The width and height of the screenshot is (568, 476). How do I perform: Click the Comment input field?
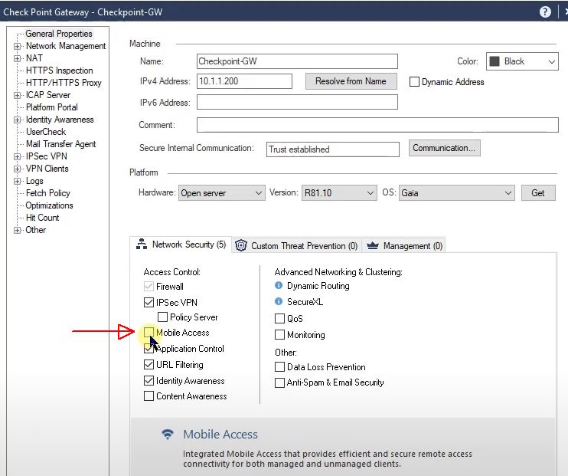[x=377, y=125]
